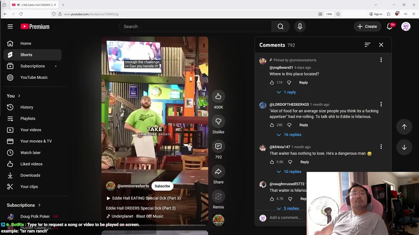419x235 pixels.
Task: Open a new browser tab
Action: coord(63,5)
